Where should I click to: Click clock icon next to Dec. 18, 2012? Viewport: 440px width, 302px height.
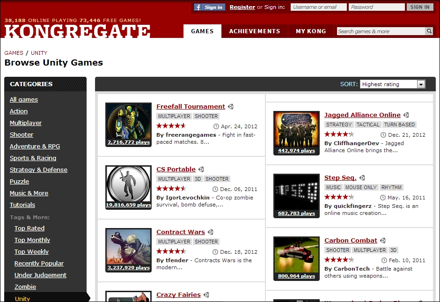coord(215,252)
